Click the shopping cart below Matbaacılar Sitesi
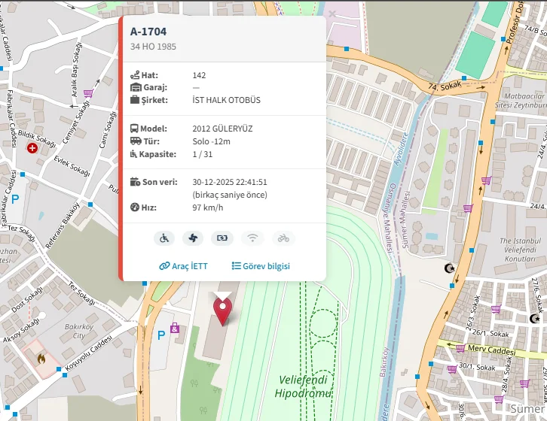Image resolution: width=547 pixels, height=421 pixels. (486, 180)
